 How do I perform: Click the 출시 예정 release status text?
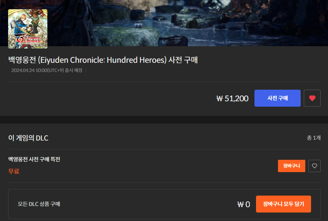tap(74, 70)
